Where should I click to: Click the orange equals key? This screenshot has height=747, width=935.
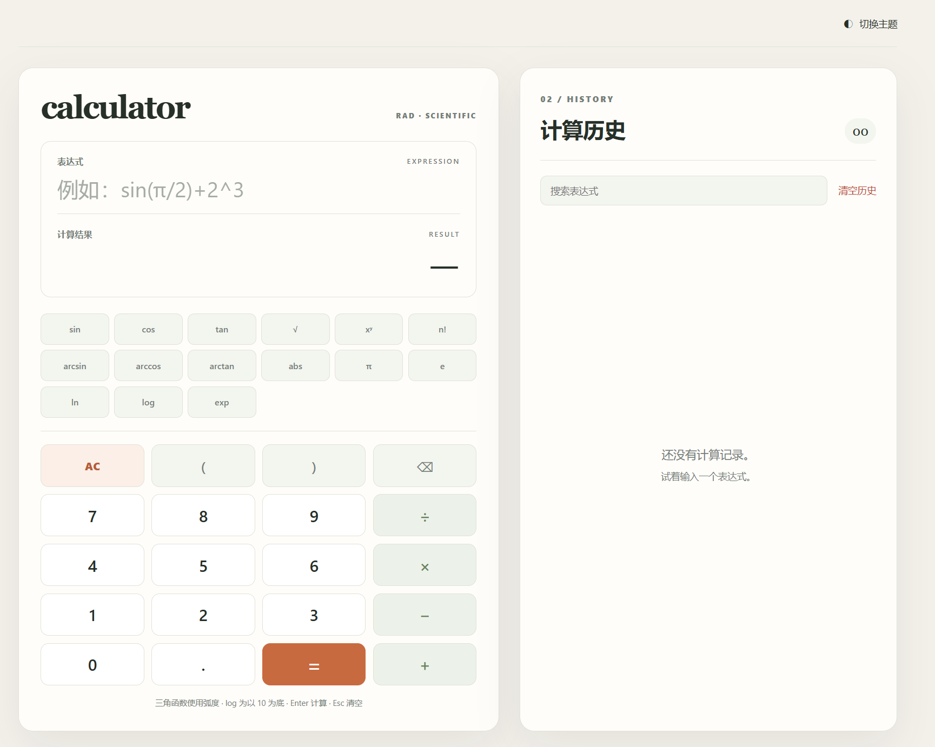point(314,664)
